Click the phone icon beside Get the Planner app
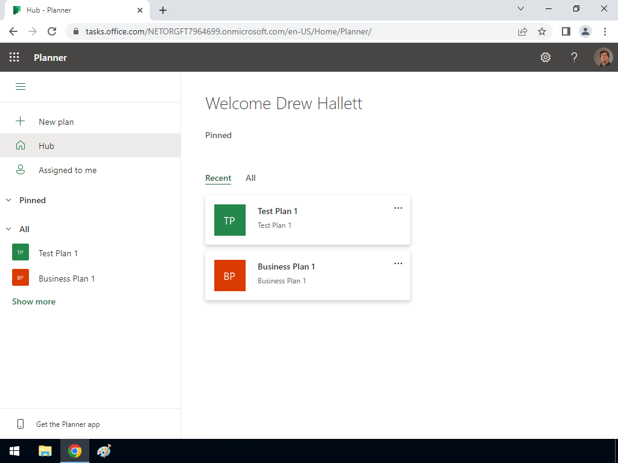The width and height of the screenshot is (618, 463). [x=21, y=424]
